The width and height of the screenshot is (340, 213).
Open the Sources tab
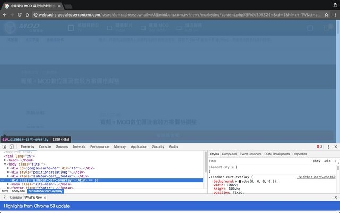pyautogui.click(x=62, y=147)
